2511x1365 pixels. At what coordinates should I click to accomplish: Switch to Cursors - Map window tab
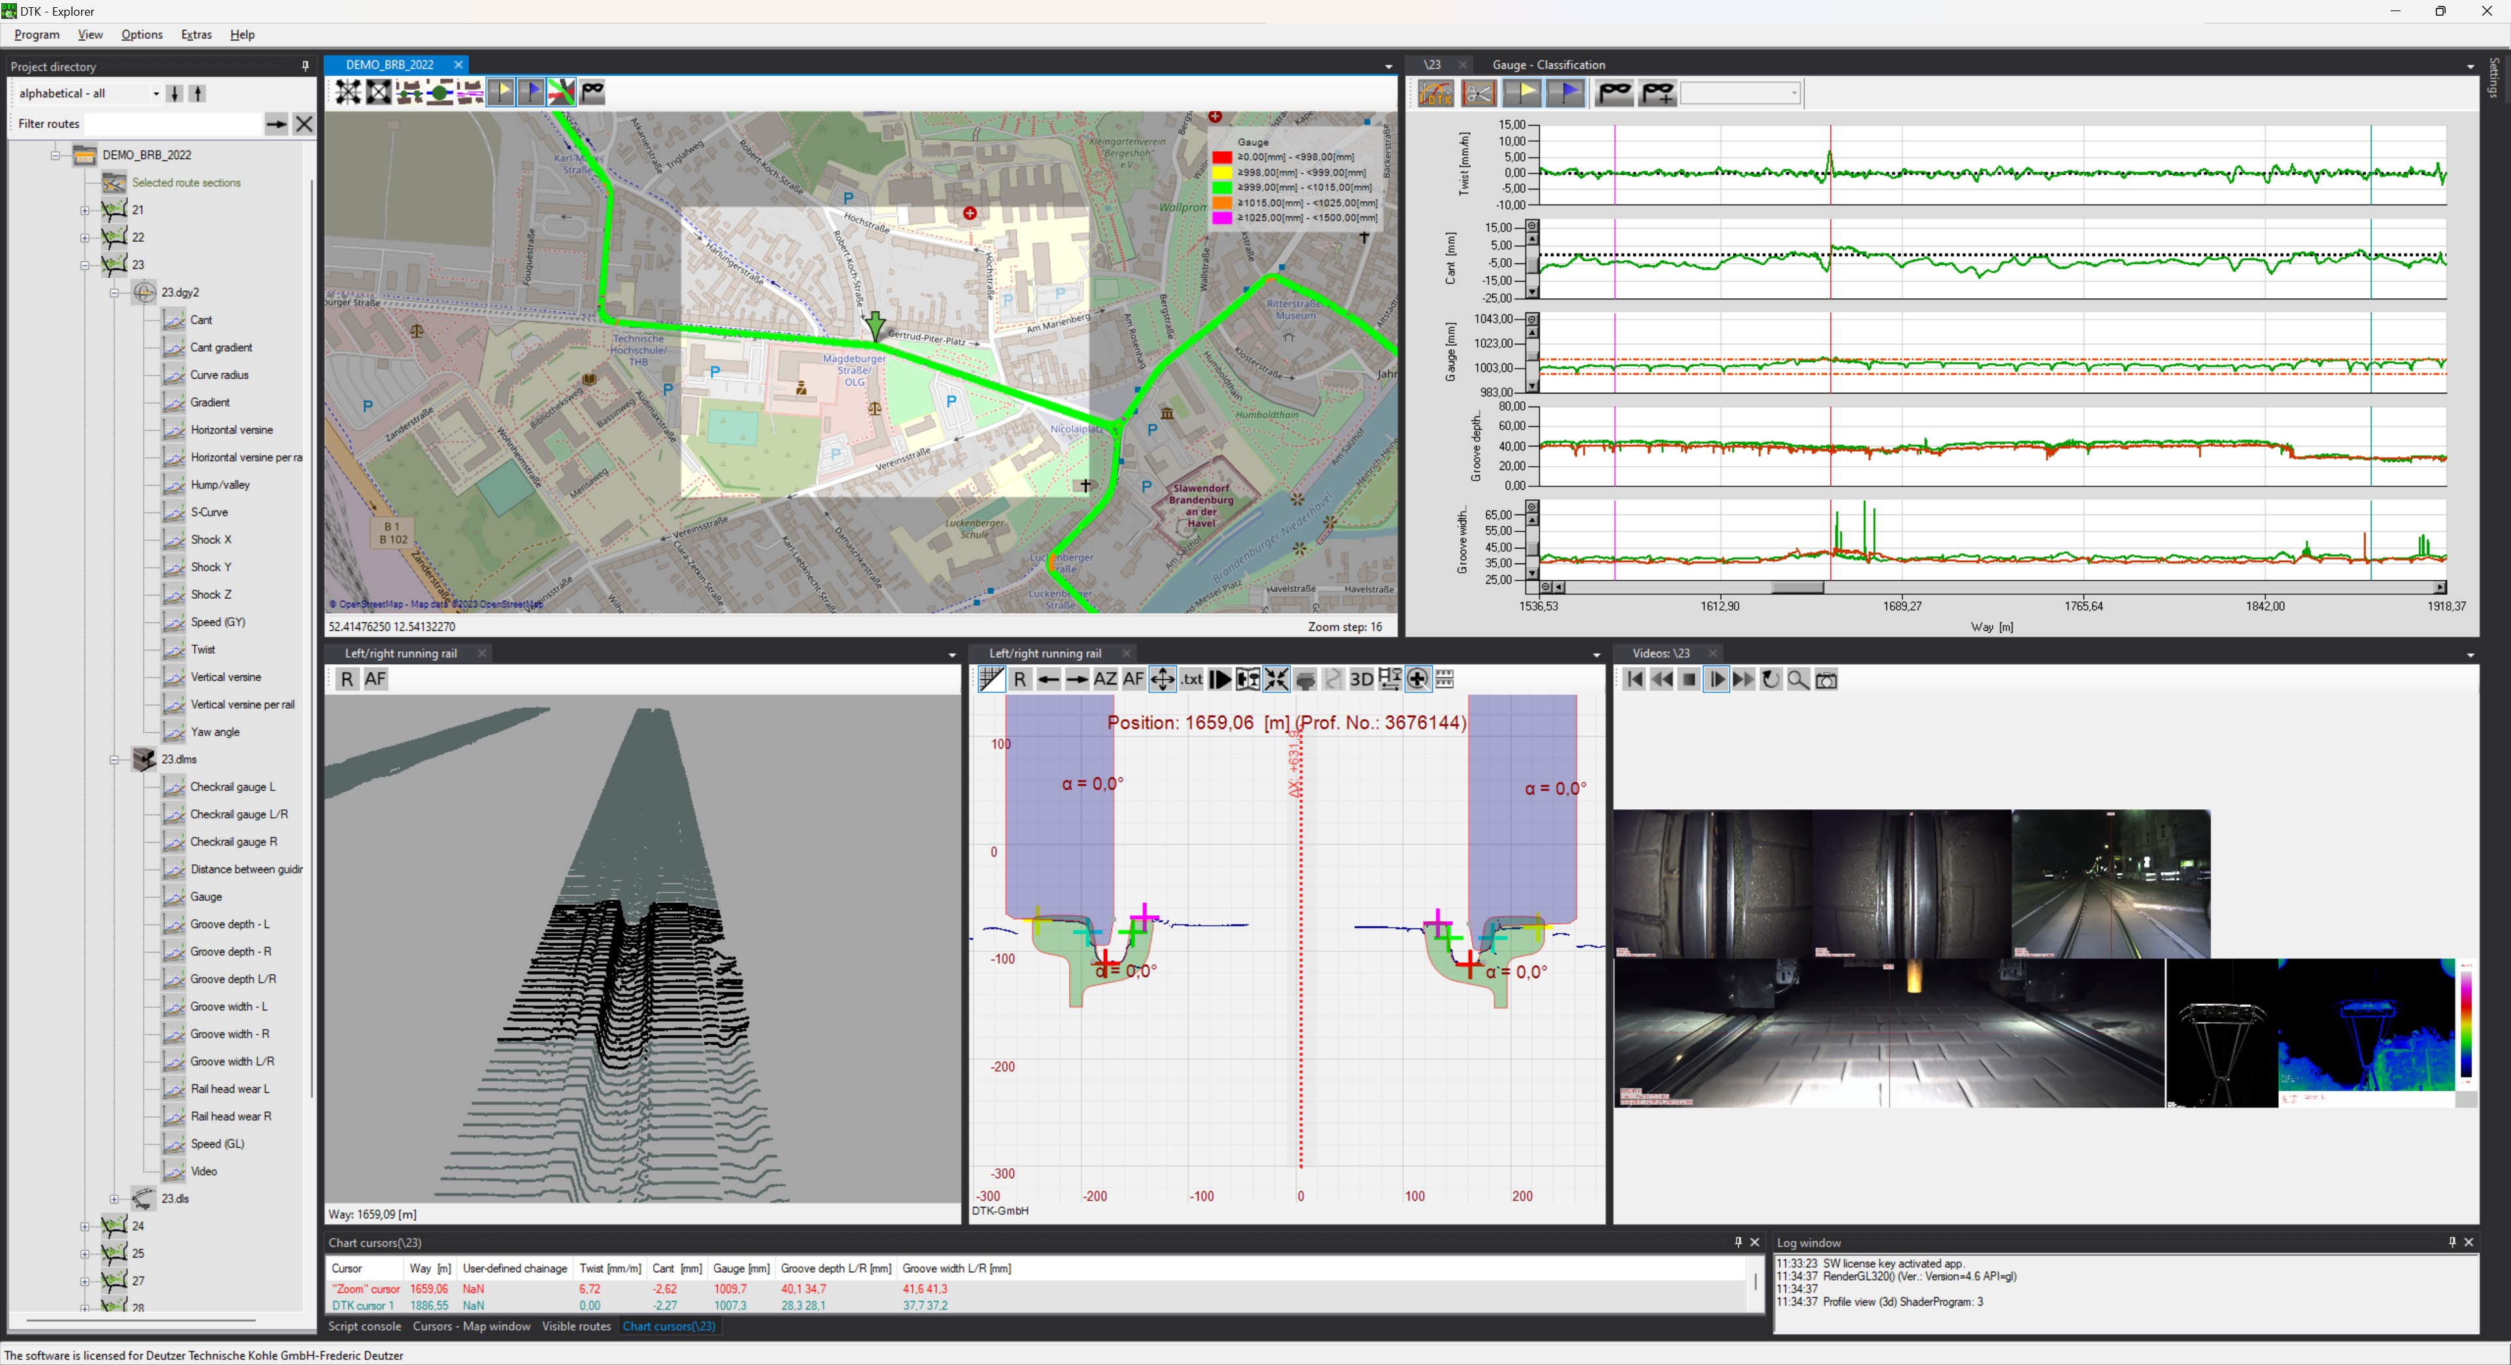471,1326
